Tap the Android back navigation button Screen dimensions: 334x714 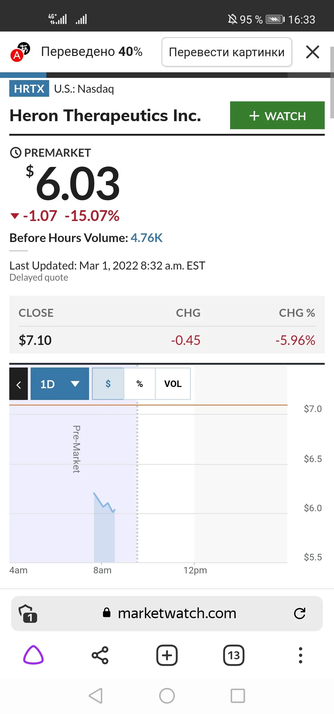96,696
